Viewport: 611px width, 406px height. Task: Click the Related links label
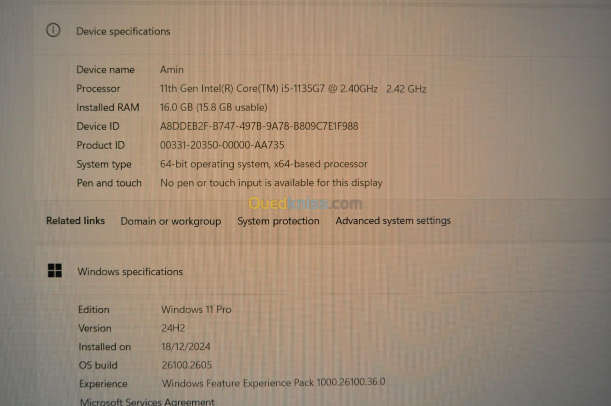[x=75, y=221]
